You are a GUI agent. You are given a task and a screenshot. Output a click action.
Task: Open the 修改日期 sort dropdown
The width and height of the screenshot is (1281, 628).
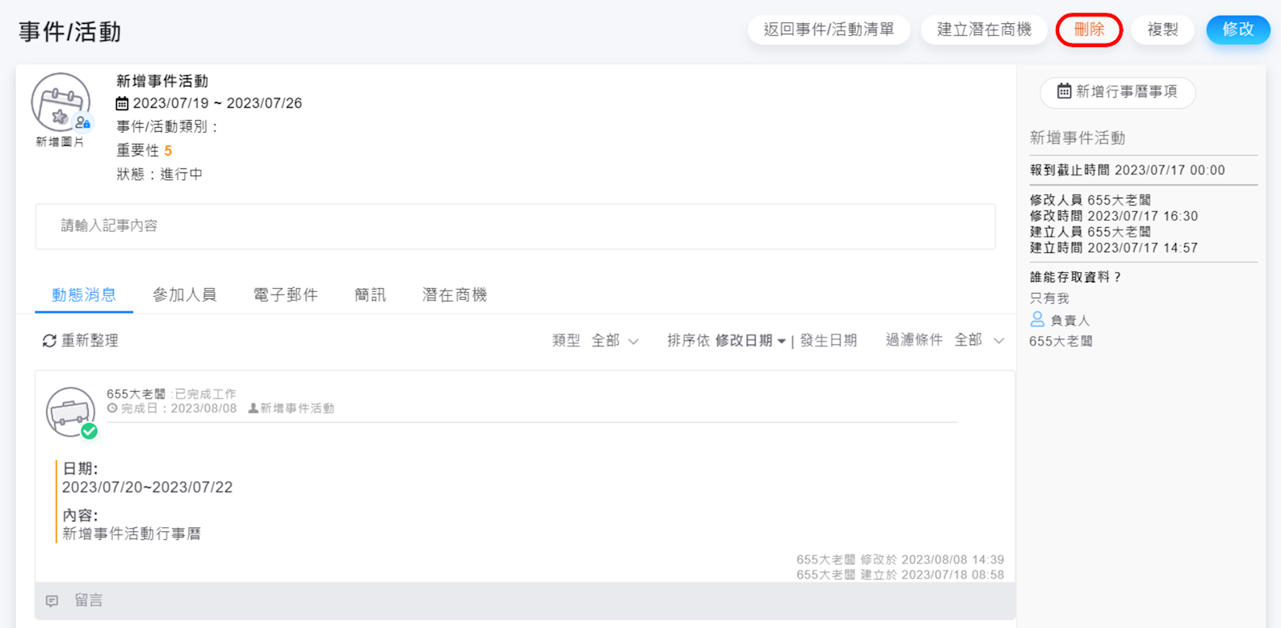(750, 341)
